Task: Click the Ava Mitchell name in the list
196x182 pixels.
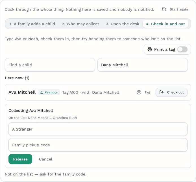Action: coord(22,92)
